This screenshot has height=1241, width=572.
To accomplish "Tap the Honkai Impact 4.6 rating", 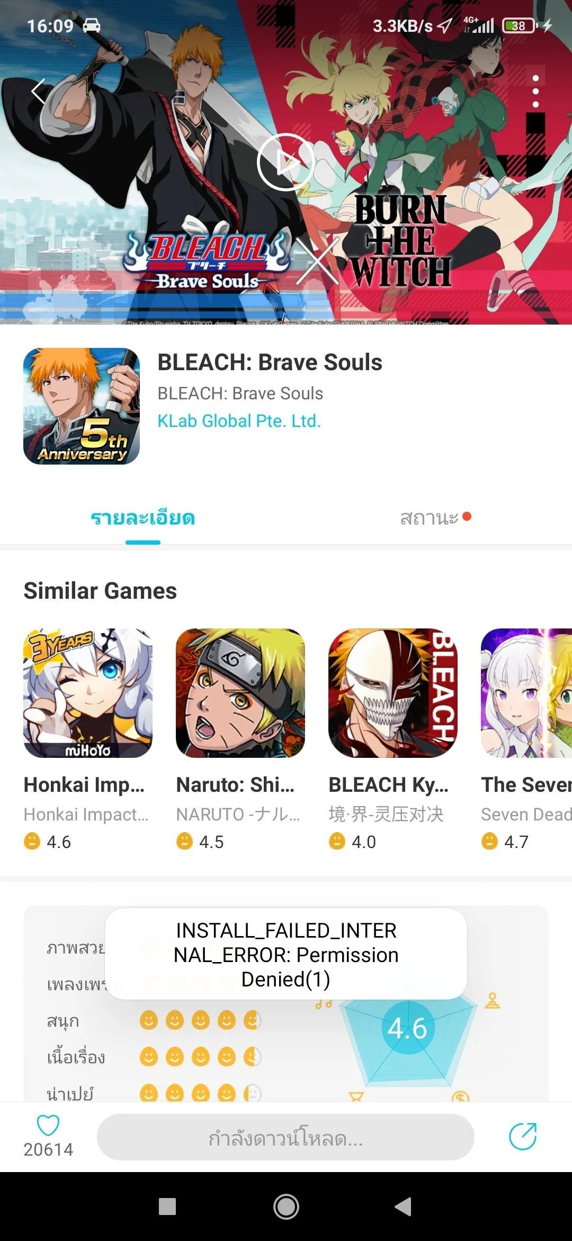I will pyautogui.click(x=47, y=842).
